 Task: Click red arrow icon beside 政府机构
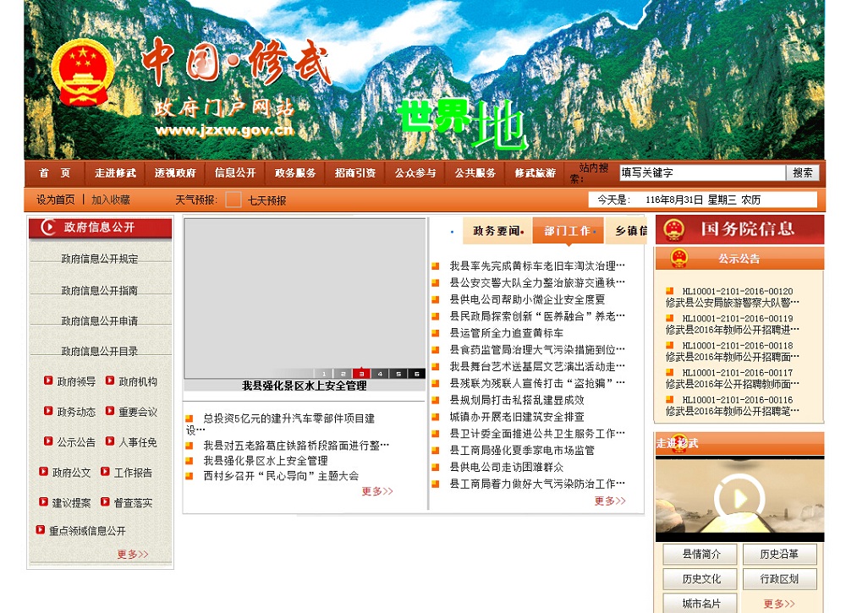click(109, 380)
